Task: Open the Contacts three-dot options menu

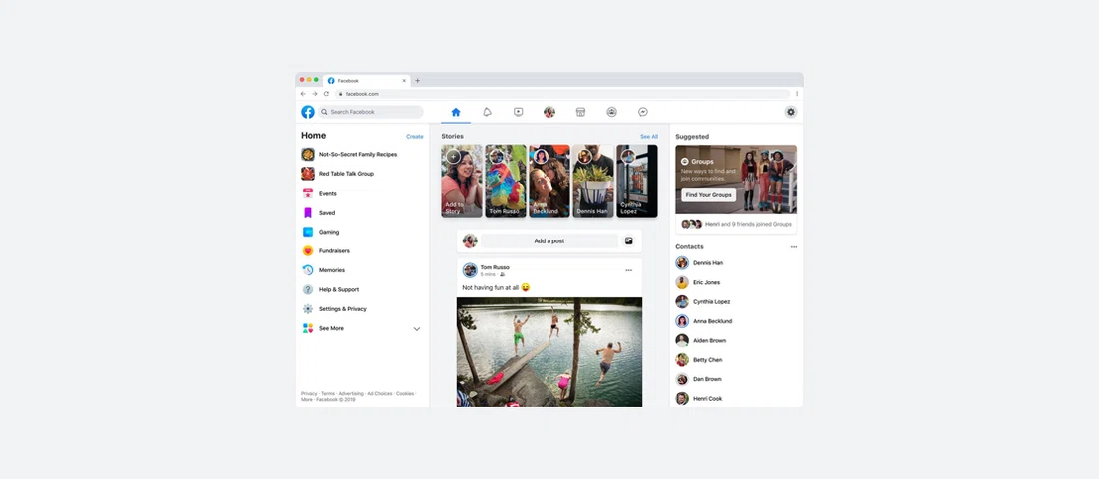Action: [794, 246]
